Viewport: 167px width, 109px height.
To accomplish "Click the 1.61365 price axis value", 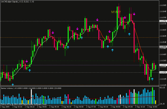I will [163, 61].
